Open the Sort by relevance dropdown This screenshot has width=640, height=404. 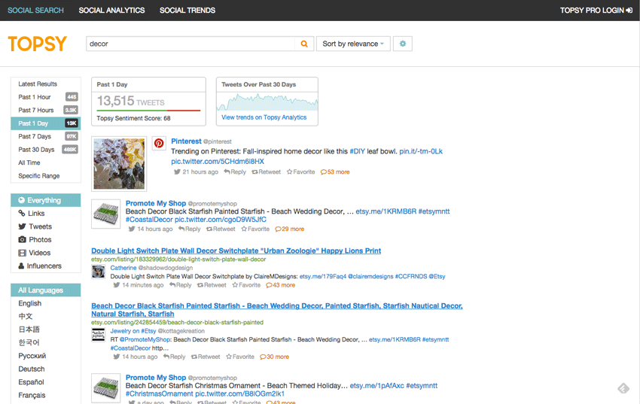[353, 44]
